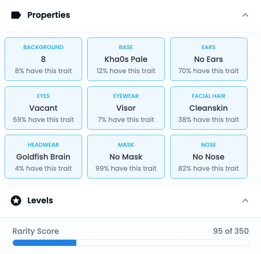Select the Eyewear Visor trait card
261x254 pixels.
126,108
